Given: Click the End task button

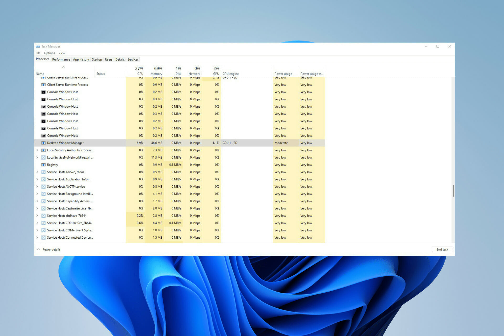Looking at the screenshot, I should tap(442, 249).
